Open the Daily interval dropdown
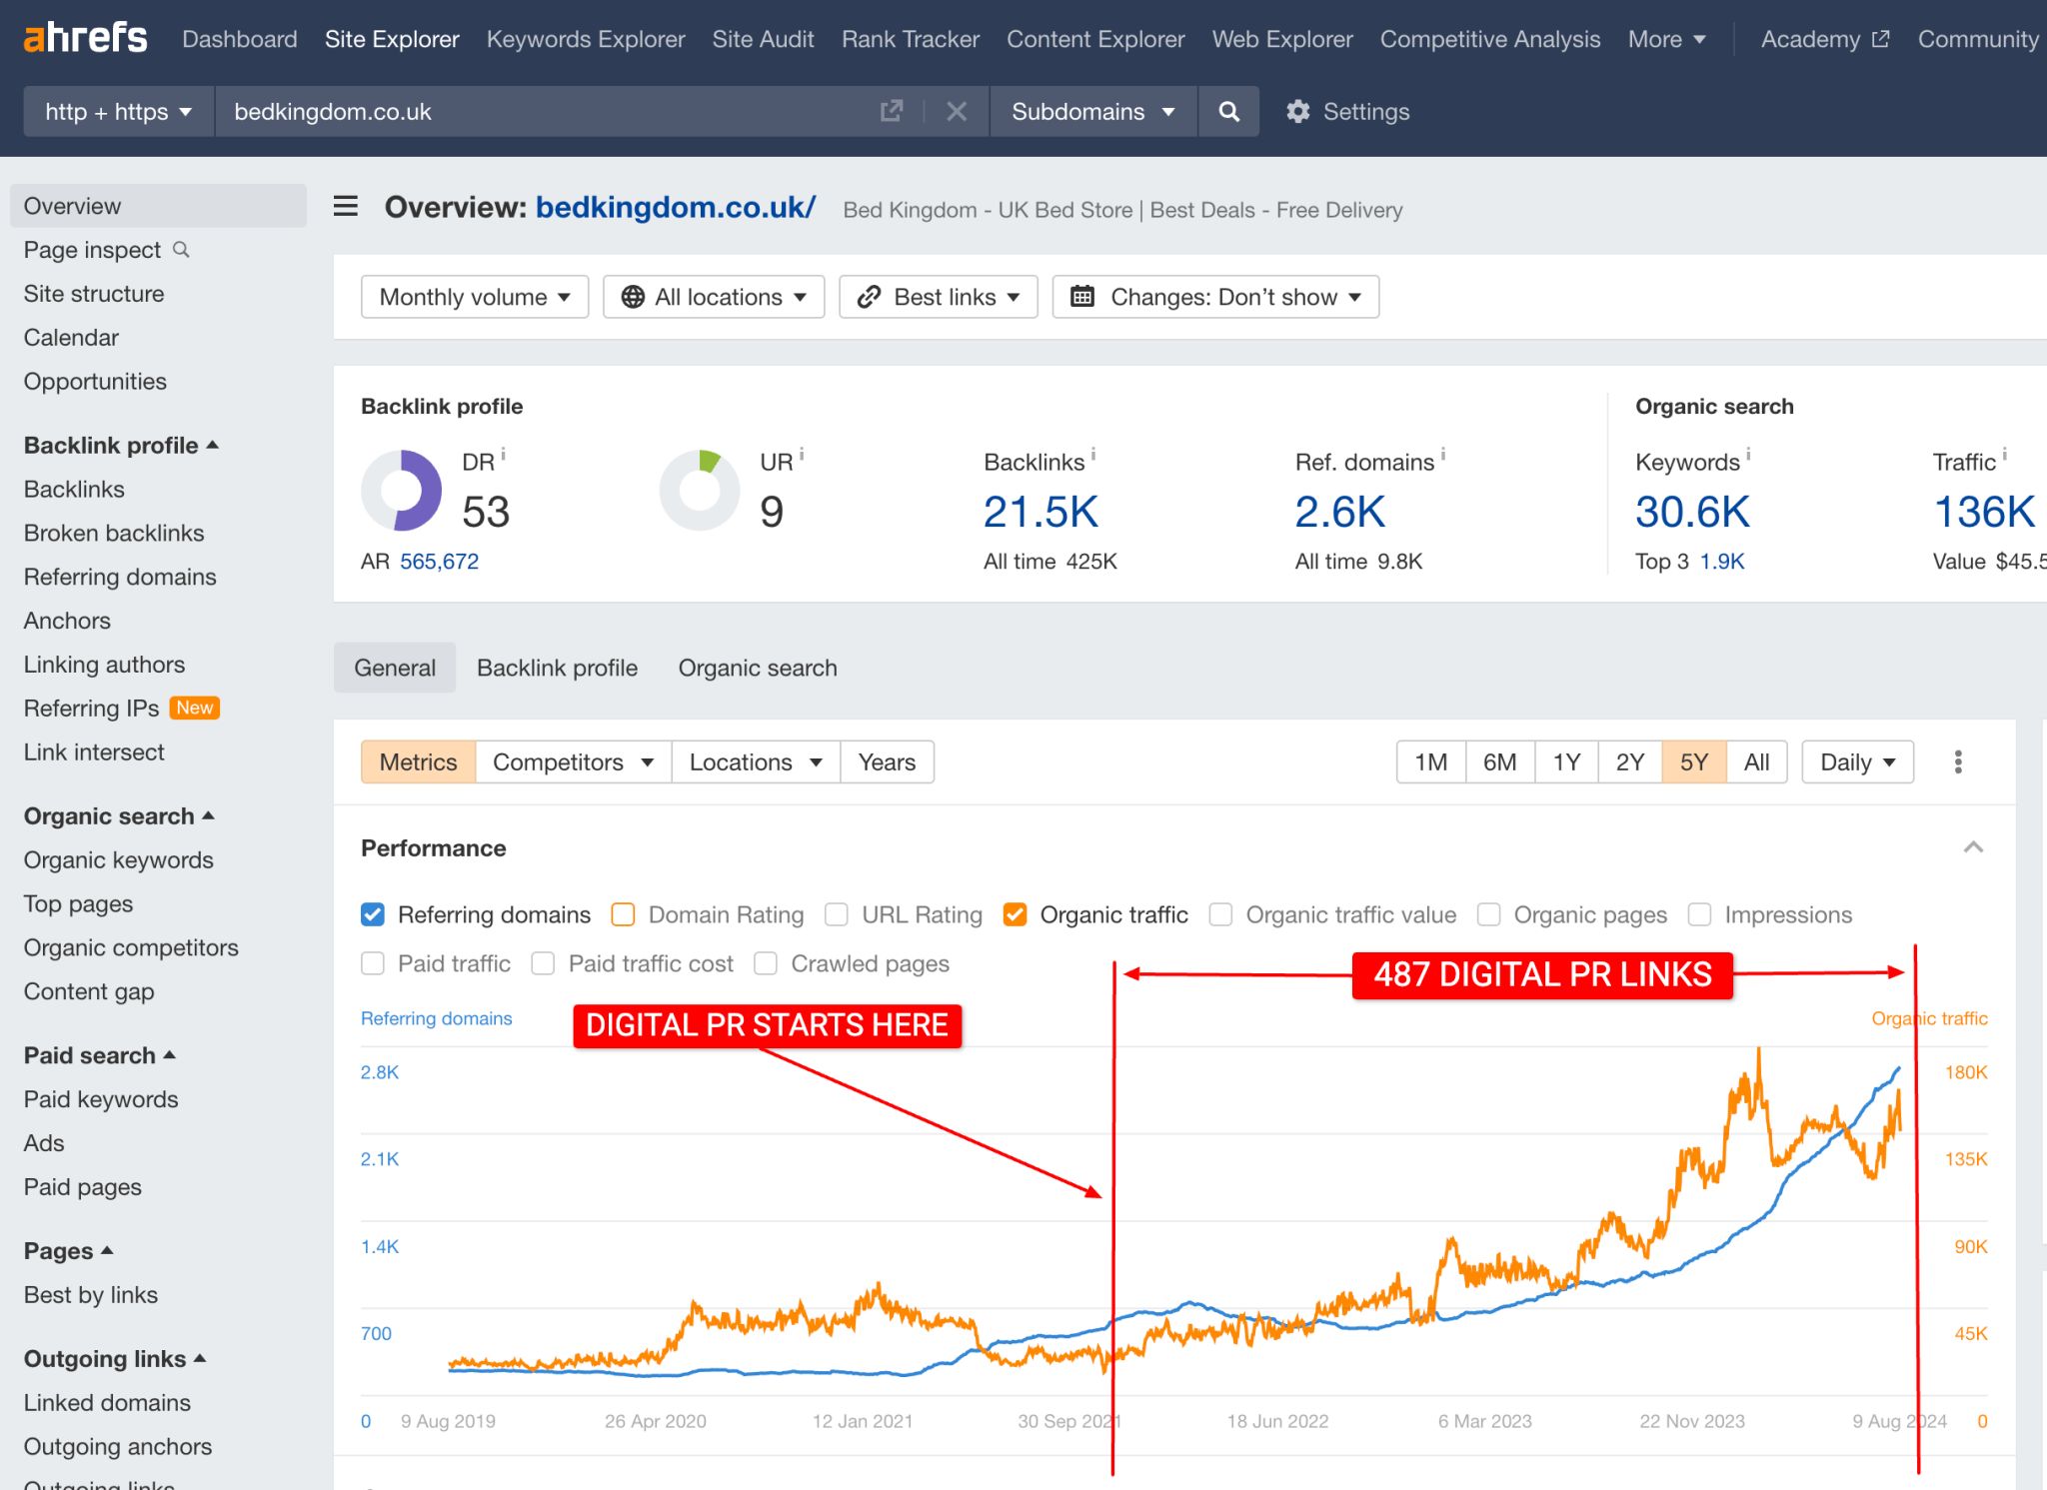This screenshot has height=1490, width=2047. 1857,761
